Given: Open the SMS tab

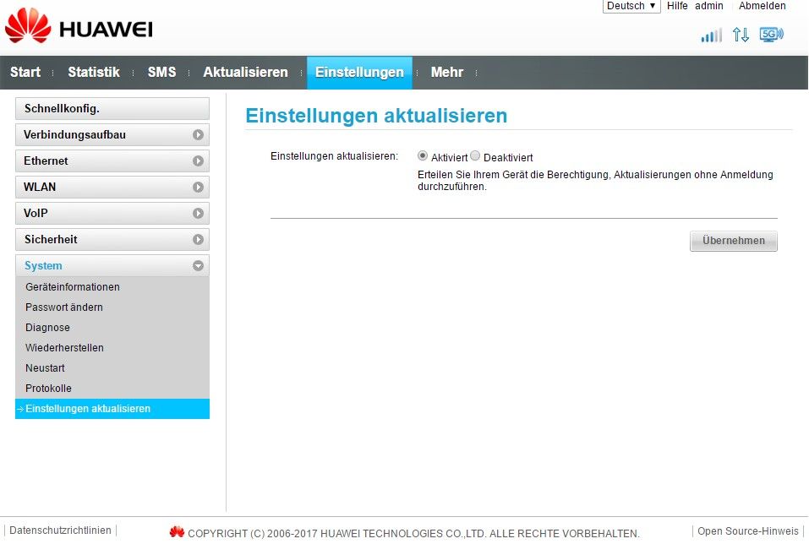Looking at the screenshot, I should click(x=161, y=73).
